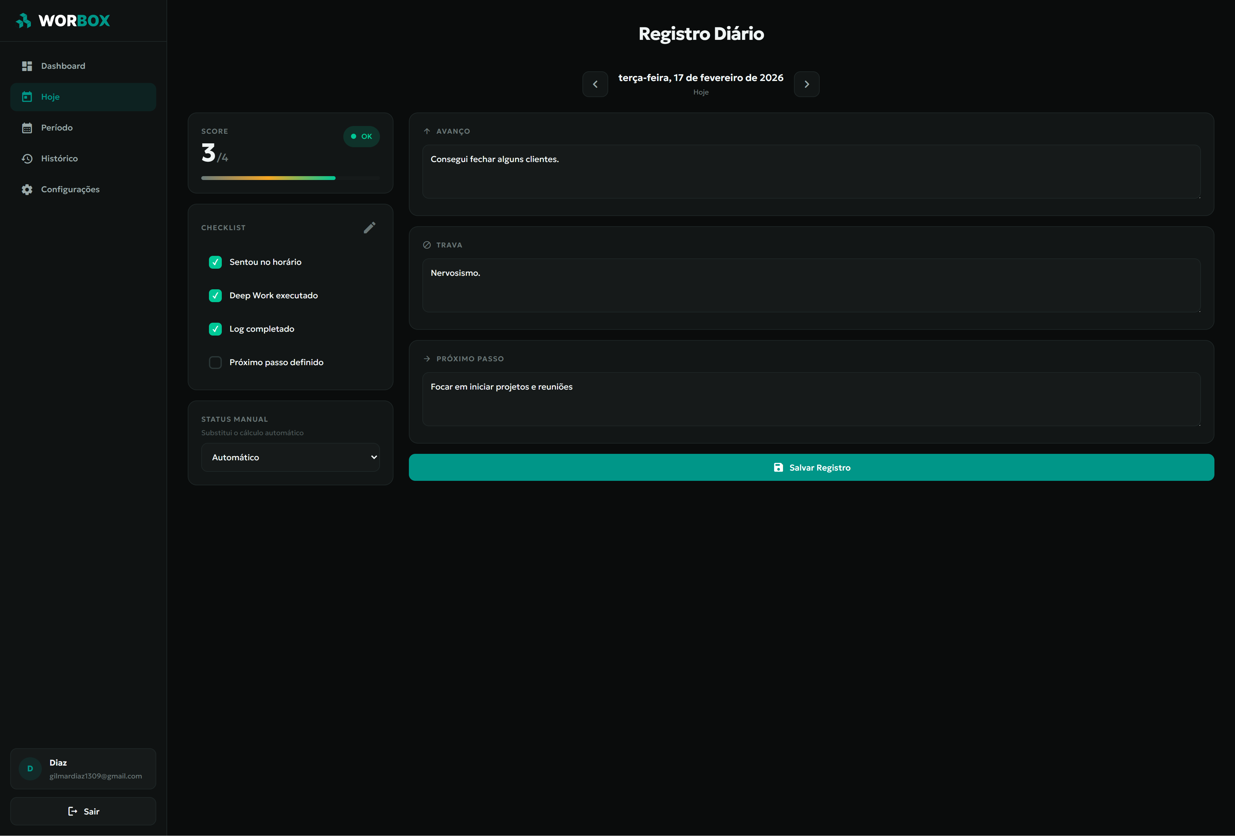Viewport: 1235px width, 836px height.
Task: Toggle the Deep Work executado checkbox
Action: tap(215, 295)
